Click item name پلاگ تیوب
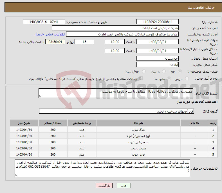222x193 pixels. point(138,130)
